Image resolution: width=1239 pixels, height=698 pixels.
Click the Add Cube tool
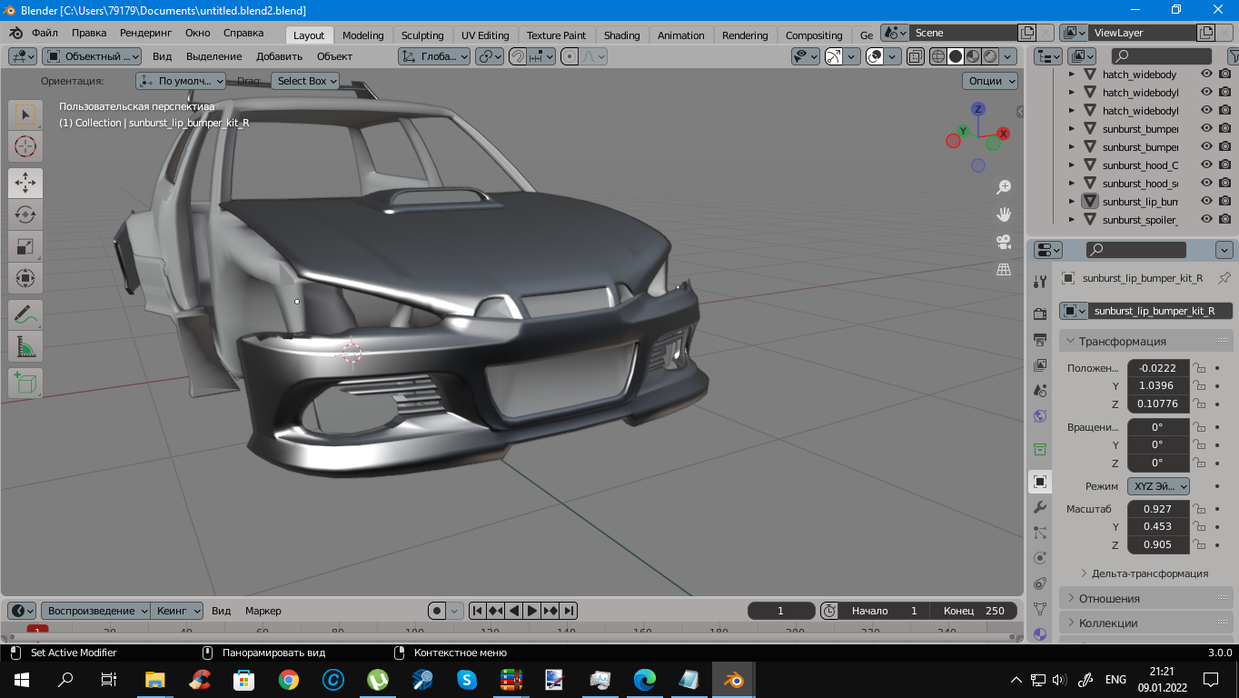click(x=25, y=383)
